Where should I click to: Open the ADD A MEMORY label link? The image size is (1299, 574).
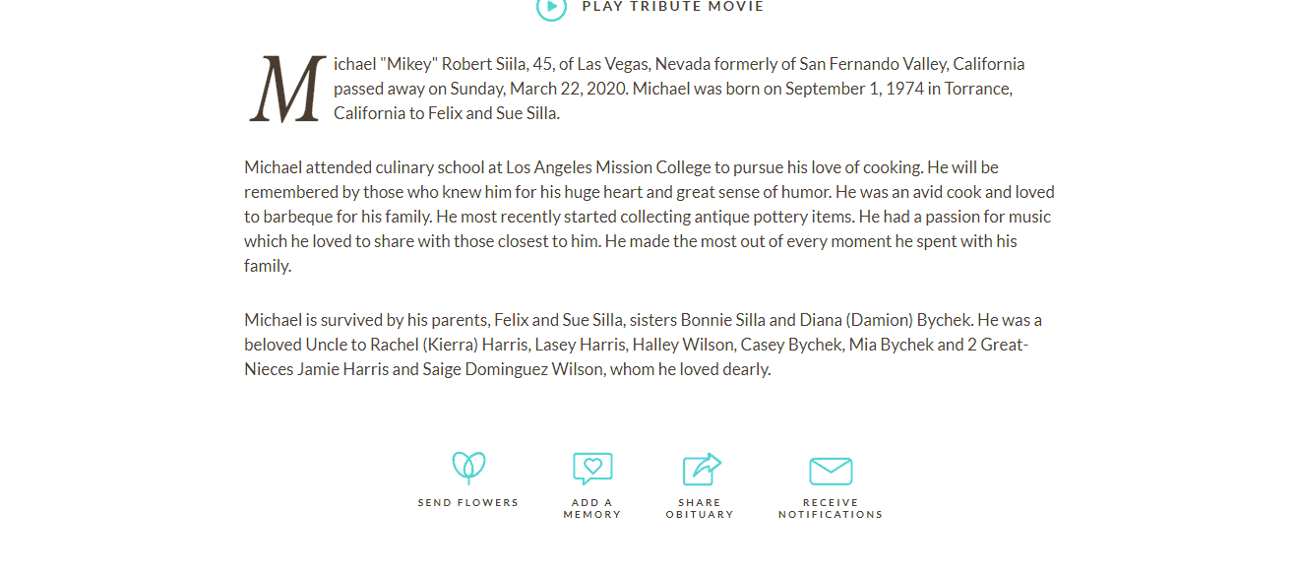click(x=592, y=509)
